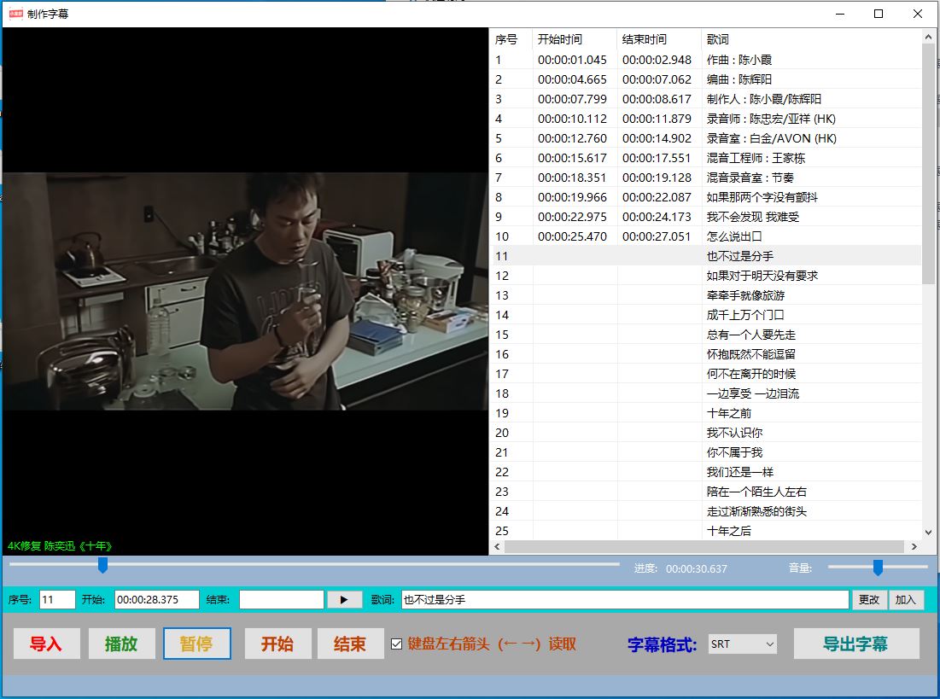Open the 字幕格式 SRT dropdown
Image resolution: width=940 pixels, height=699 pixels.
(742, 644)
